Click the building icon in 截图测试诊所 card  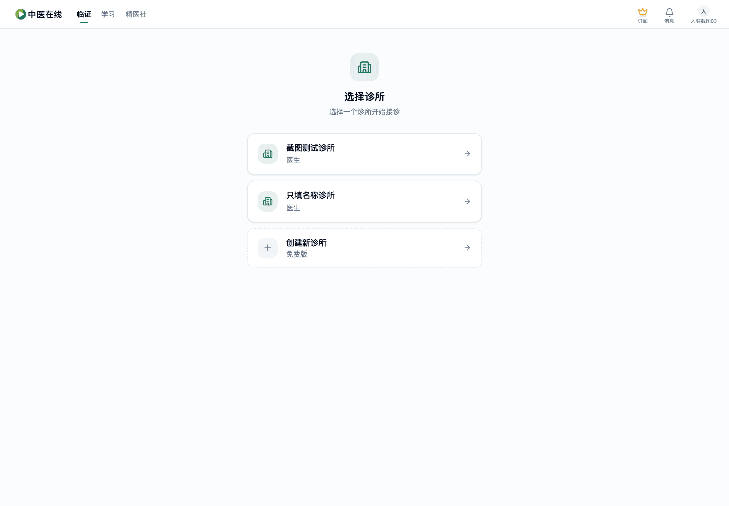268,154
